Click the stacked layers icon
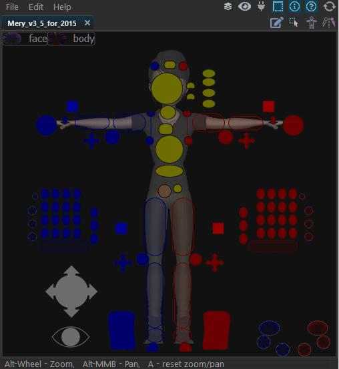The image size is (339, 369). pos(228,7)
